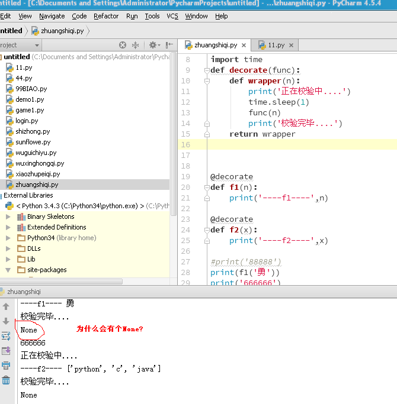Select zhuangshiqi.py in the project tree
This screenshot has width=397, height=404.
[37, 185]
